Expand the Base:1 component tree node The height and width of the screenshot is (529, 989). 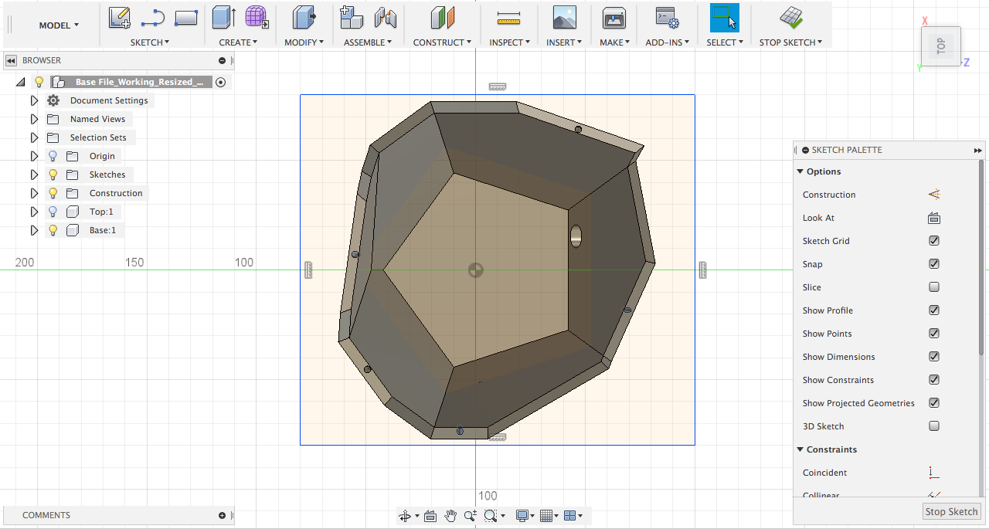point(34,230)
